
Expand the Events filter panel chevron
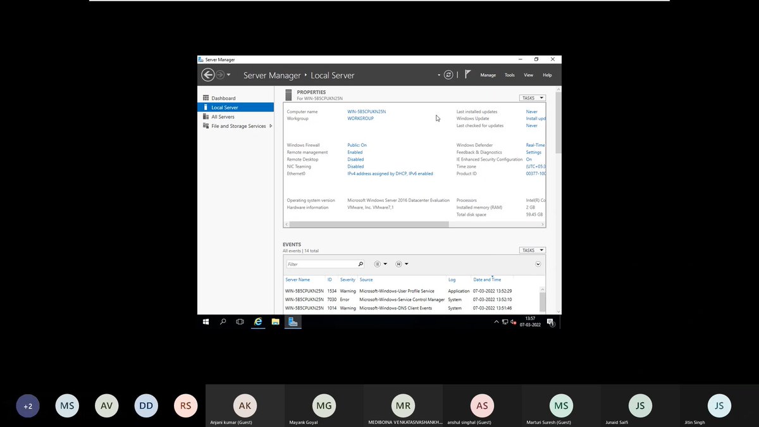538,264
